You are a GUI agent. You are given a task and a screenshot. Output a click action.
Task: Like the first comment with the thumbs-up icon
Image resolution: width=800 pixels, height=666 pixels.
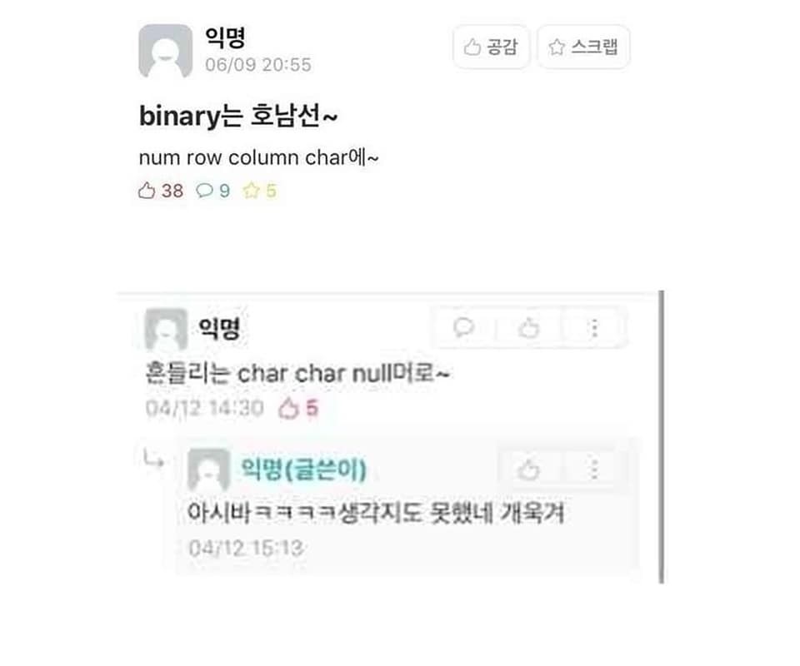[528, 328]
